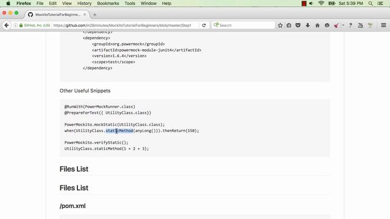Click the version 1.6.4 line
Screen dimensions: 390x219
119,56
